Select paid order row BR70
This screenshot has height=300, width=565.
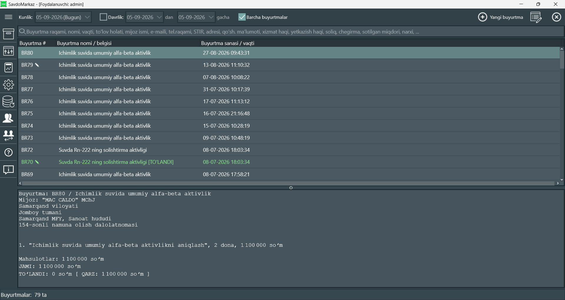pos(289,162)
